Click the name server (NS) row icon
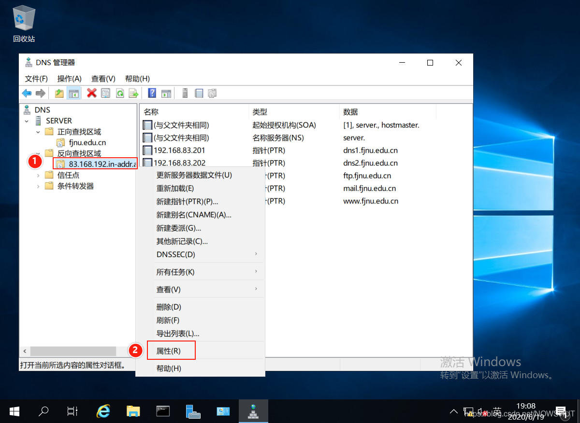This screenshot has height=423, width=580. point(148,137)
